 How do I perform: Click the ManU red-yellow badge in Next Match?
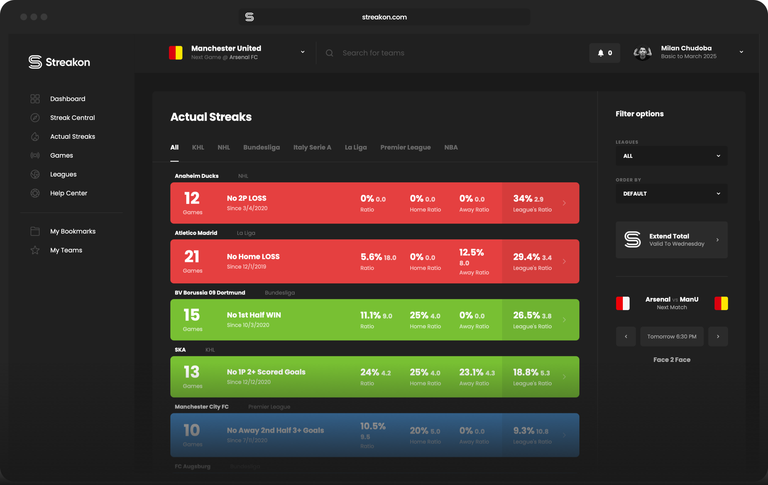[x=721, y=303]
